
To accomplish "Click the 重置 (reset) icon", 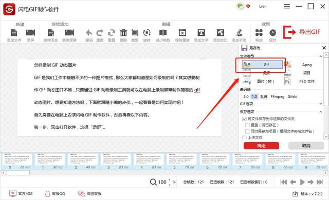I will [x=112, y=33].
